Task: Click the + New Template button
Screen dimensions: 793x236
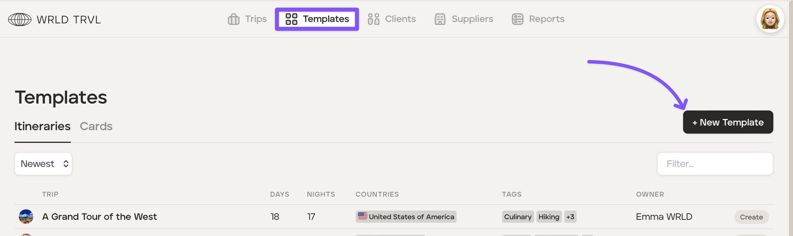Action: coord(727,122)
